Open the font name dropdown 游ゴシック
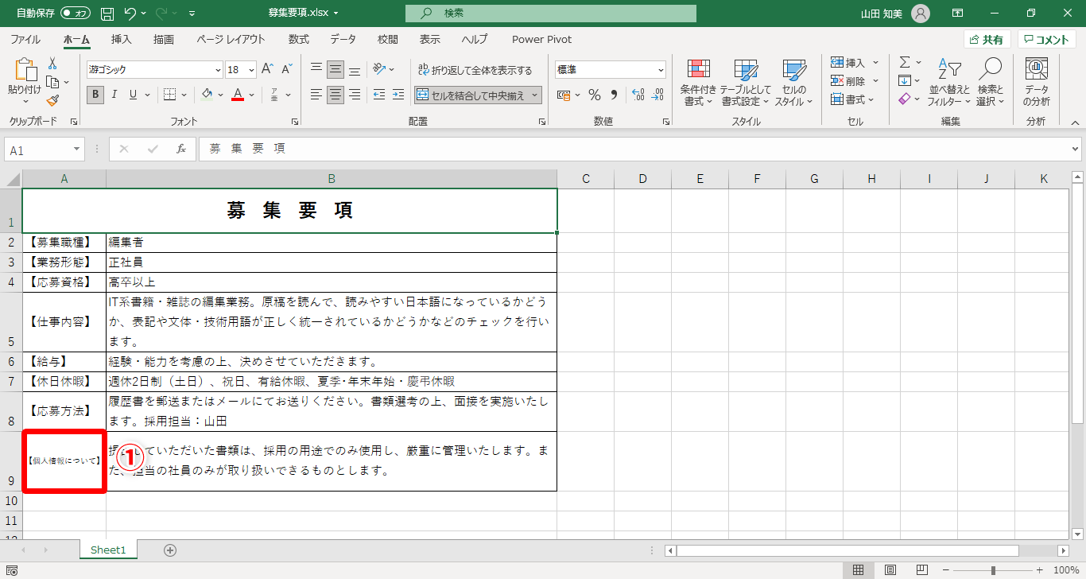 tap(218, 70)
